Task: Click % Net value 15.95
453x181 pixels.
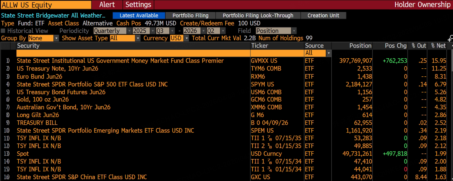Action: pos(439,61)
